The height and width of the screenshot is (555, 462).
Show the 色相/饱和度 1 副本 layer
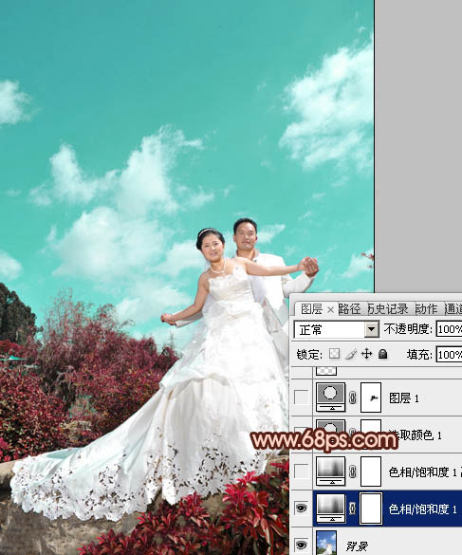point(302,472)
